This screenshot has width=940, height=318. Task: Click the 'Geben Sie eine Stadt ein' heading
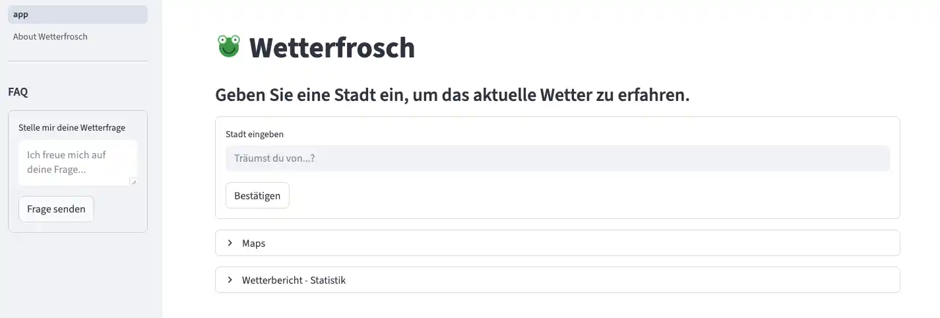click(x=452, y=95)
